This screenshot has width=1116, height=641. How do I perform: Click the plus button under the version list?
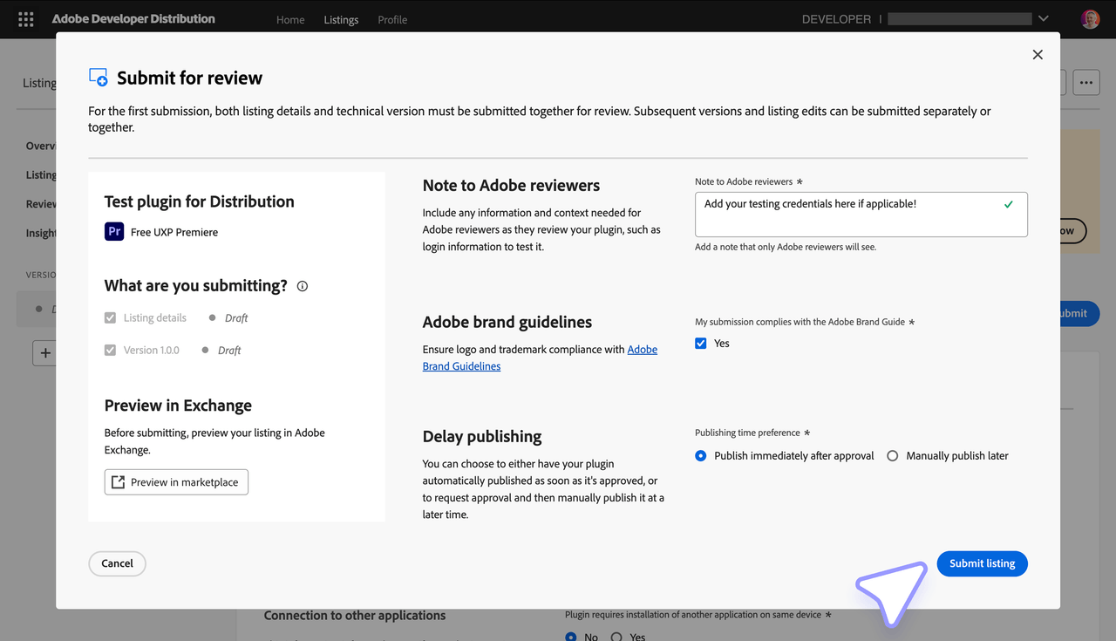point(45,352)
